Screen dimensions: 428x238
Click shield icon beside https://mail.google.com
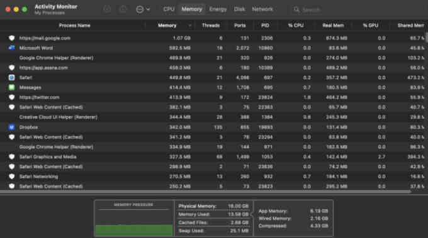(x=11, y=38)
